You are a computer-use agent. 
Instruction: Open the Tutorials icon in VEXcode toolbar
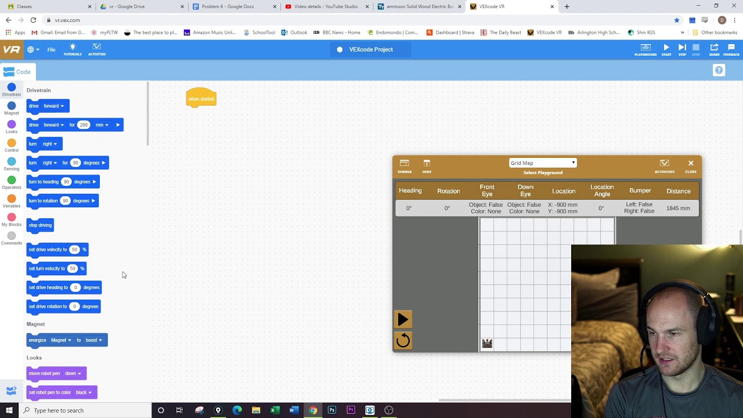[73, 49]
